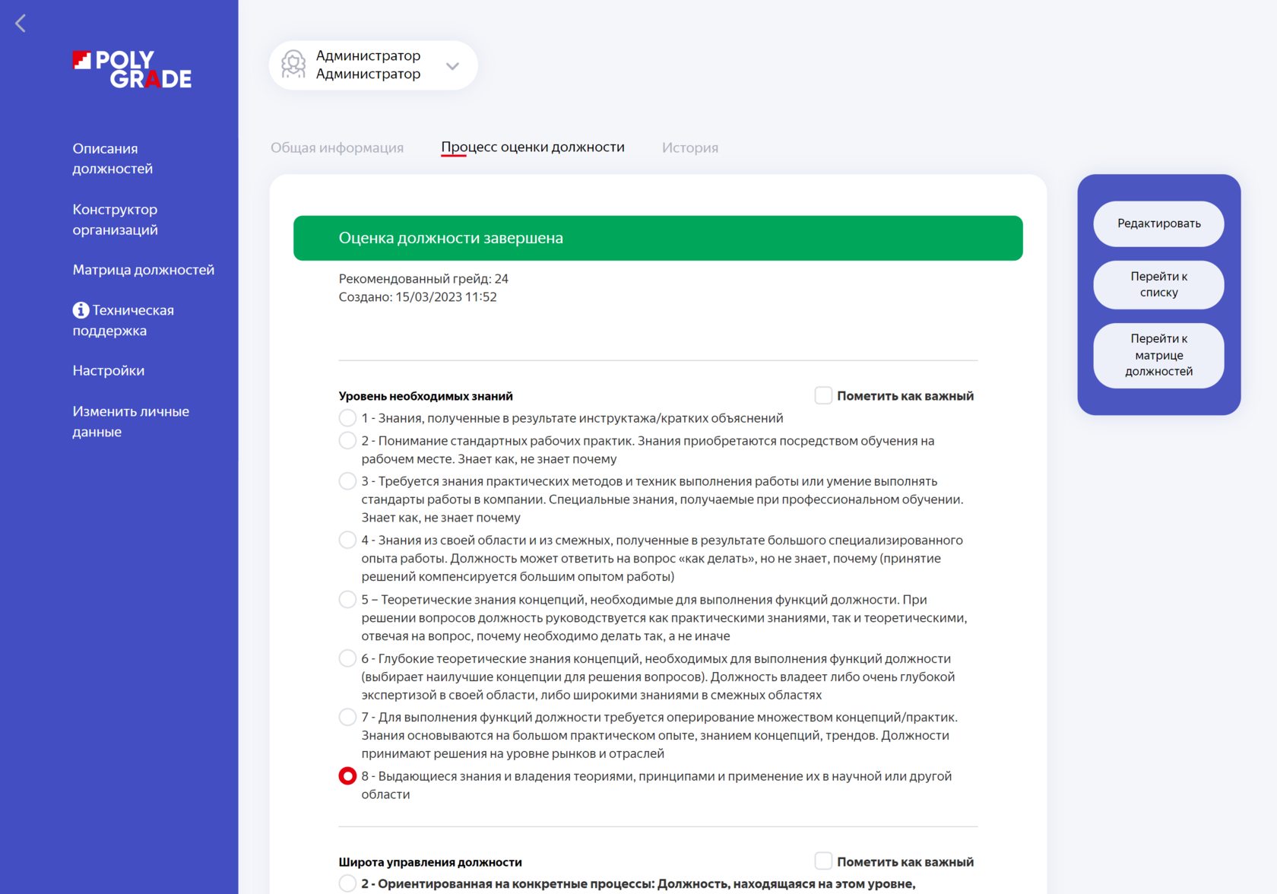This screenshot has width=1277, height=894.
Task: Choose knowledge level 5 theoretical concepts option
Action: 347,600
